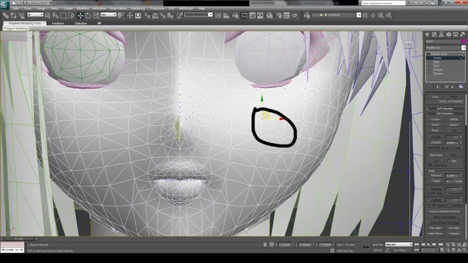Click the object color swatch beside name
Screen dimensions: 468x263
click(x=464, y=41)
